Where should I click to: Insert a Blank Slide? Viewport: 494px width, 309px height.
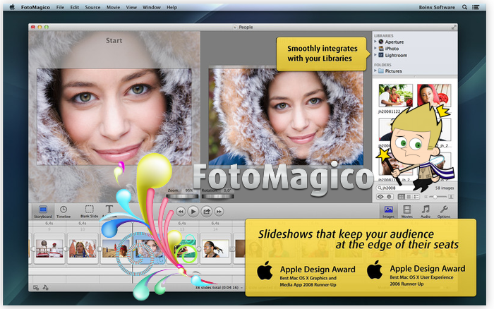coord(89,212)
